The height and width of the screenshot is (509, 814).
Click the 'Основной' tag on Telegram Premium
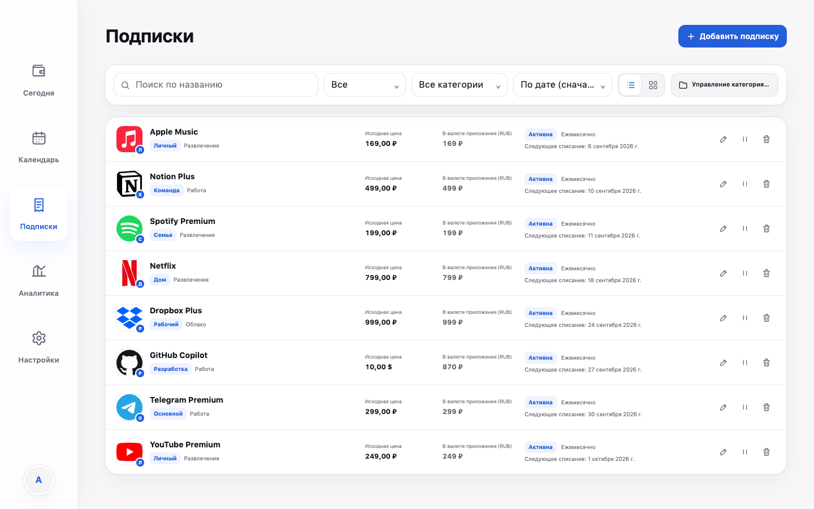point(168,414)
